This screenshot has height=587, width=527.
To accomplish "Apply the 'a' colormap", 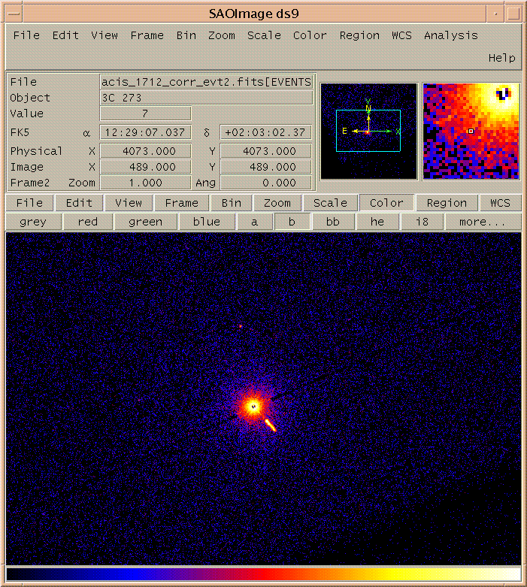I will pyautogui.click(x=254, y=222).
